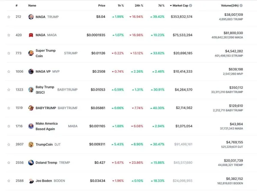Toggle watchlist star for Jeo Boden
257x191 pixels.
(9, 181)
